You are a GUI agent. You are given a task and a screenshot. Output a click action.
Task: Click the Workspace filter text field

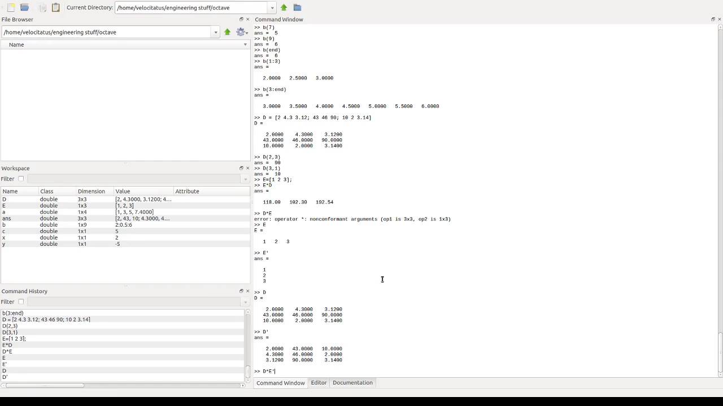pos(134,179)
